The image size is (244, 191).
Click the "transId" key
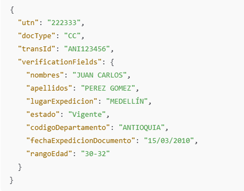[36, 49]
